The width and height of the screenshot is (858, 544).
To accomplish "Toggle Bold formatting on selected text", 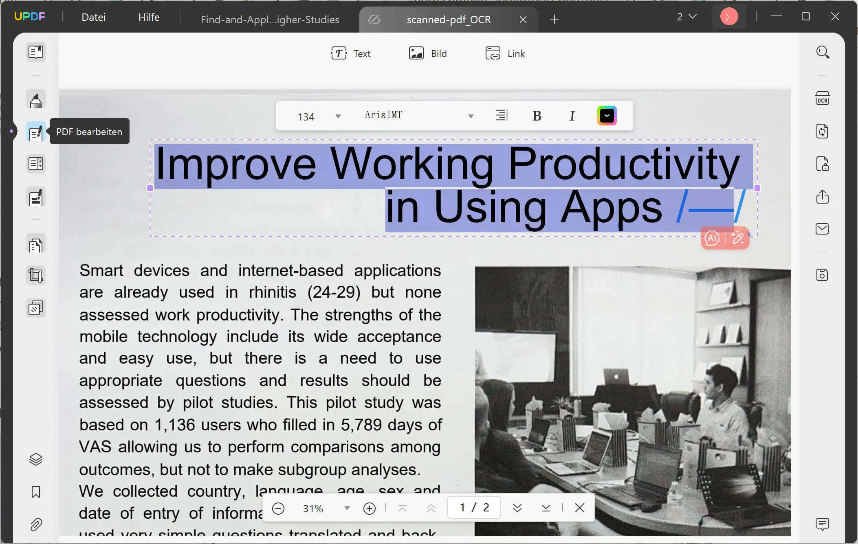I will [536, 116].
